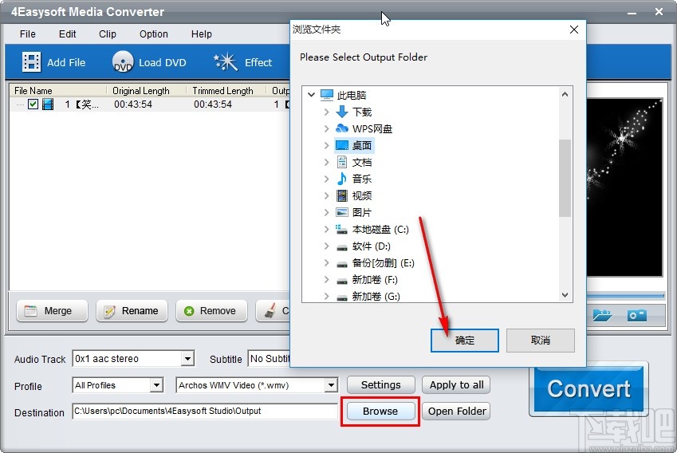Open the All Profiles dropdown
The height and width of the screenshot is (453, 677).
pyautogui.click(x=156, y=384)
